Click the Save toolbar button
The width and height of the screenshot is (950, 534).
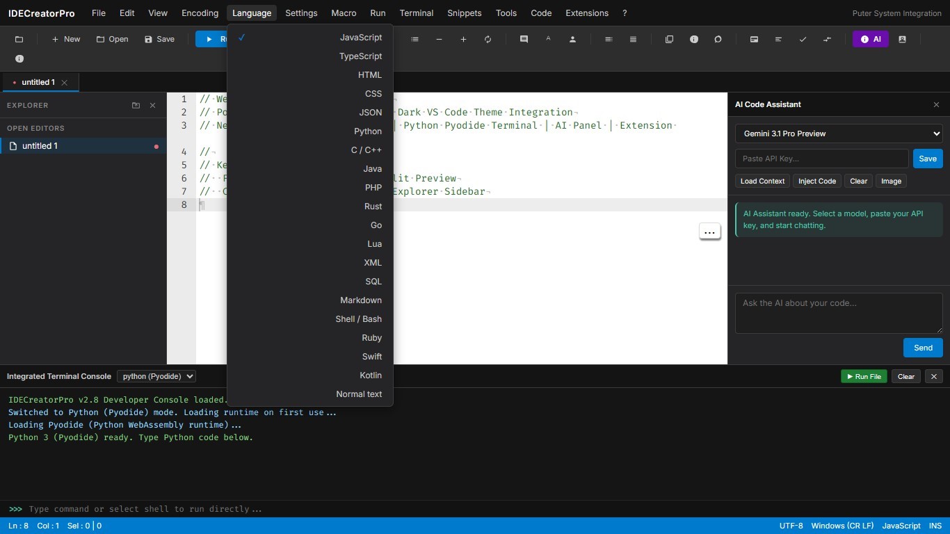(159, 40)
